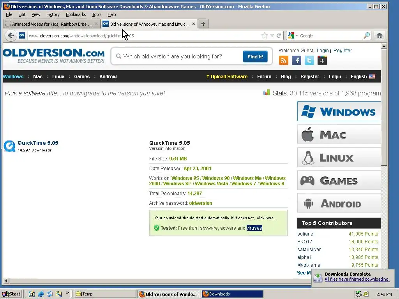Viewport: 399px width, 299px height.
Task: Open contributor safarisilver's profile
Action: click(x=309, y=250)
